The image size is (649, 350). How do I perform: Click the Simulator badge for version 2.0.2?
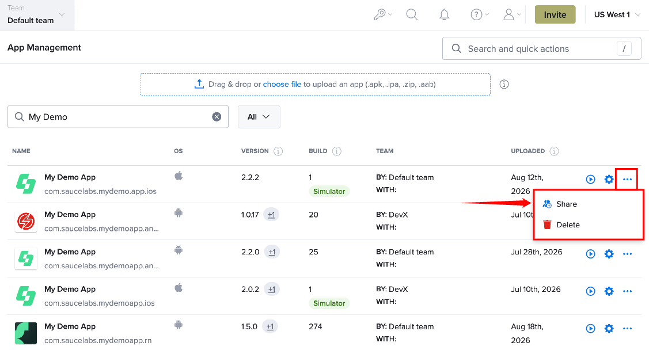pos(329,303)
